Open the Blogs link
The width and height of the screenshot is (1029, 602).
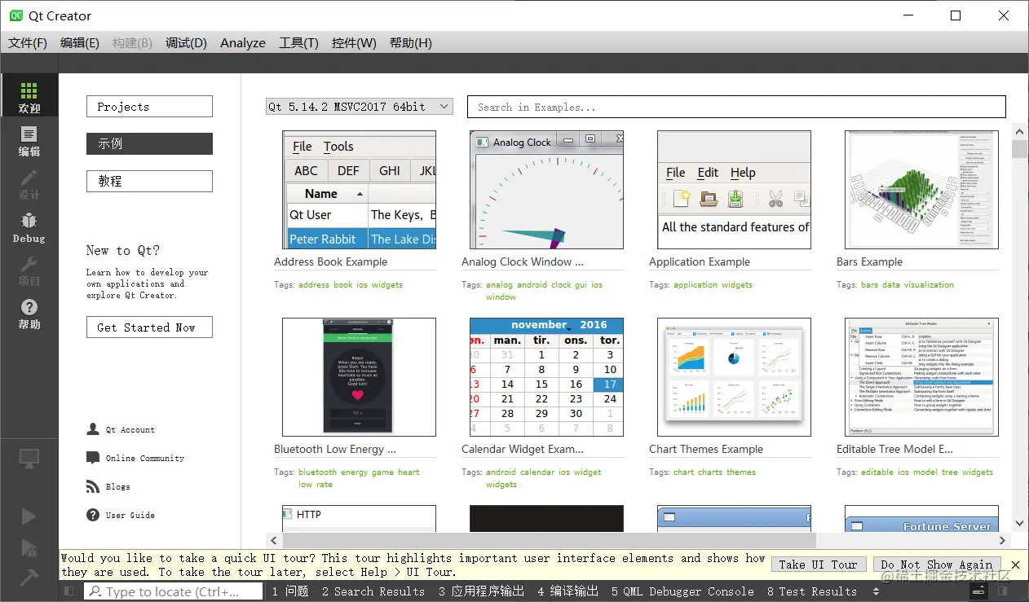point(118,486)
